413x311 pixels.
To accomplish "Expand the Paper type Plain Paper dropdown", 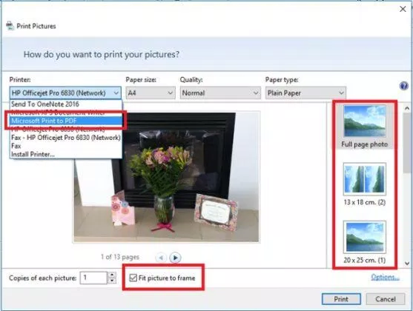I will 305,93.
